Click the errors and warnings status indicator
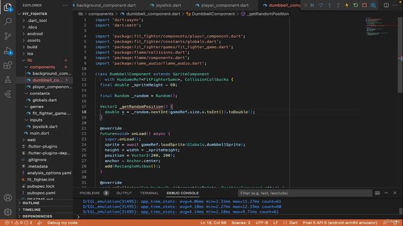 tap(18, 223)
